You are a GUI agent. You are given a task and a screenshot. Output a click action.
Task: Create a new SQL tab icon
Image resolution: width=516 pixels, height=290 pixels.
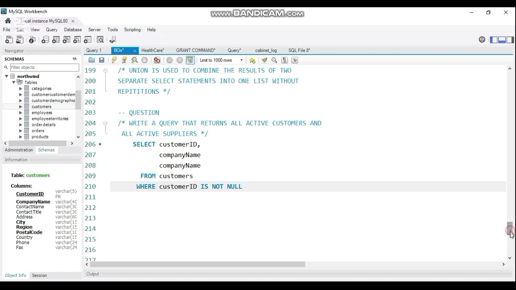click(x=8, y=39)
